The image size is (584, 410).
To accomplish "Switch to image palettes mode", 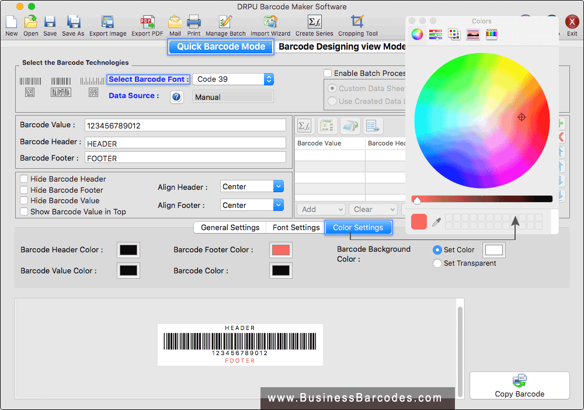I will click(472, 34).
